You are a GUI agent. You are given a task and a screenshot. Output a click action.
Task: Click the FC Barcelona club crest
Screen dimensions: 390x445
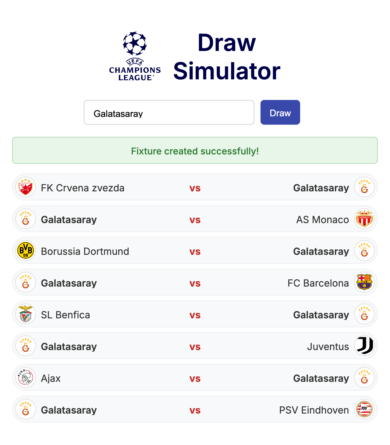click(x=364, y=283)
